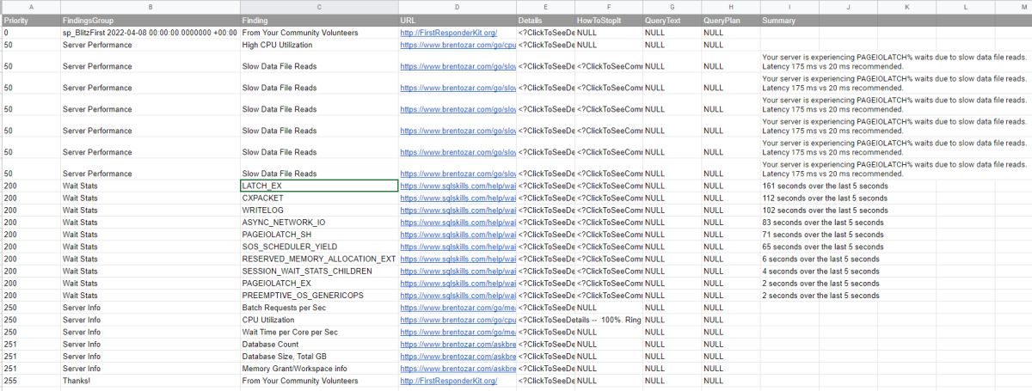Image resolution: width=1032 pixels, height=391 pixels.
Task: Select column D header
Action: (x=457, y=7)
